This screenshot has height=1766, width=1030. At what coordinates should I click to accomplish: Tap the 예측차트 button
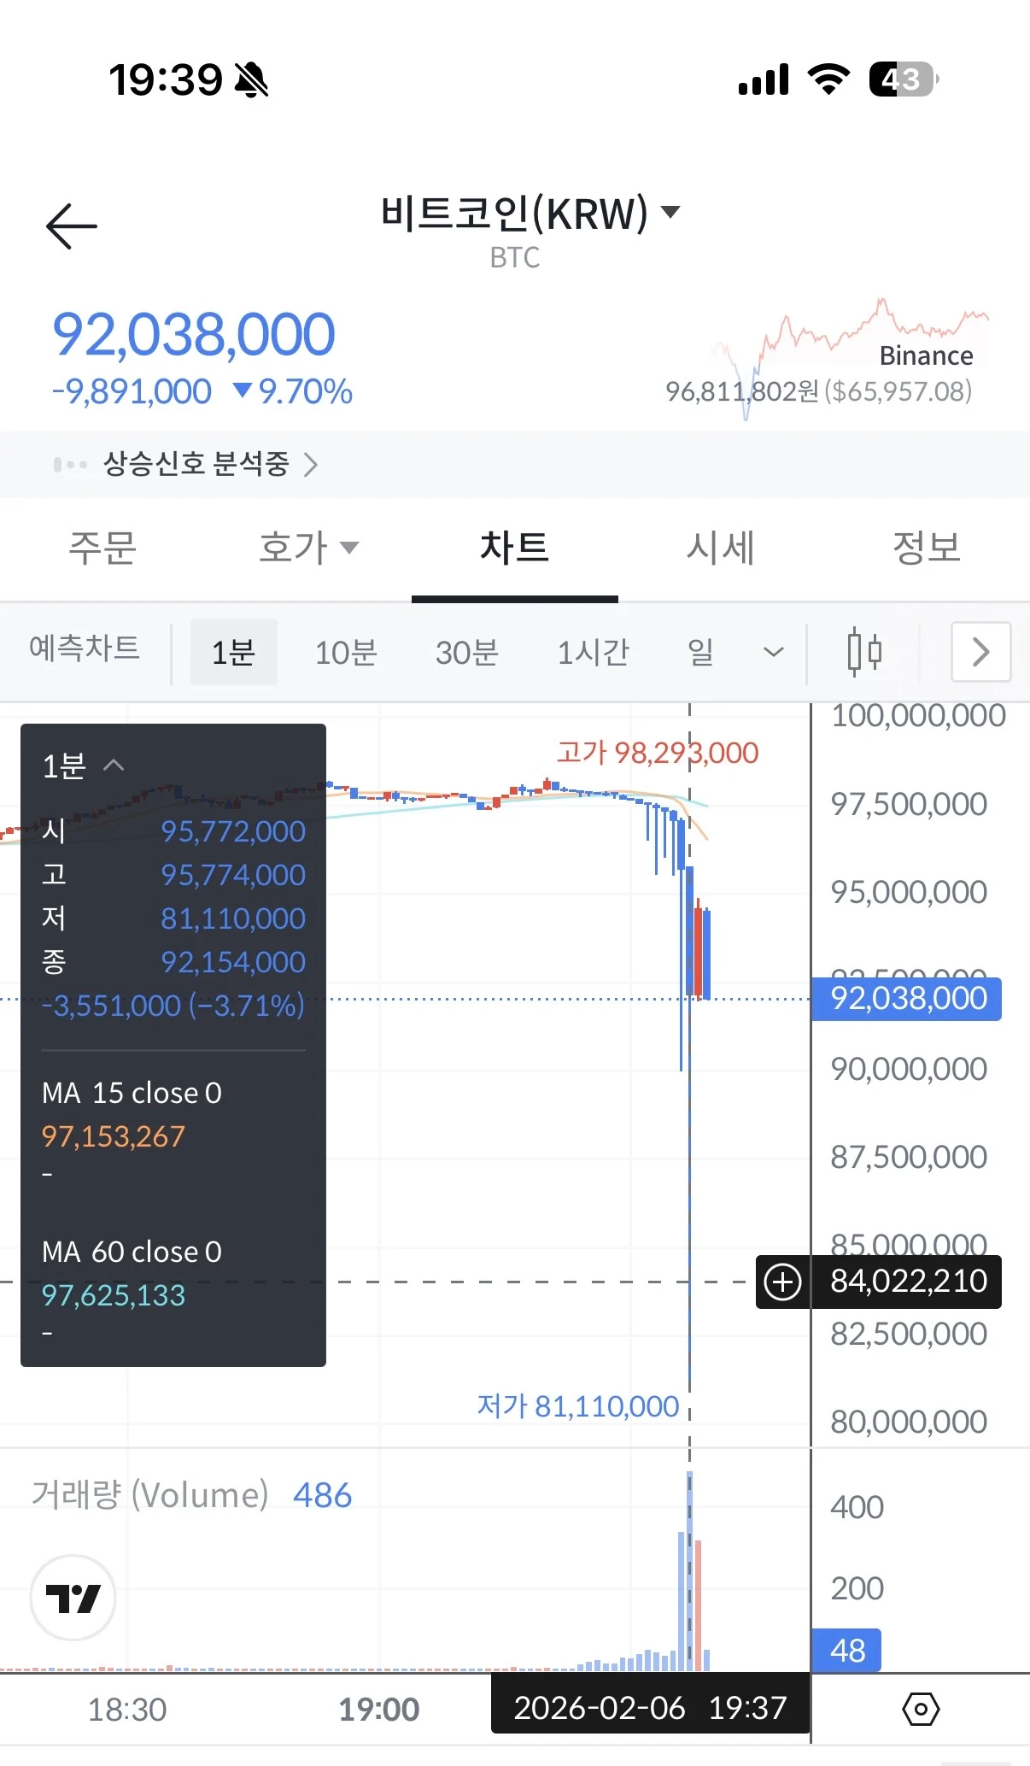tap(84, 648)
